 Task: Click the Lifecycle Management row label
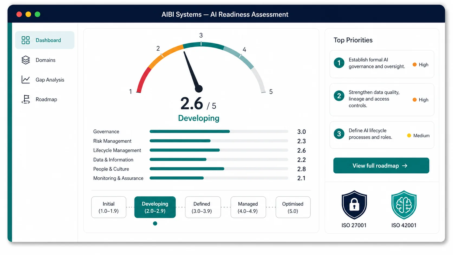(x=117, y=150)
